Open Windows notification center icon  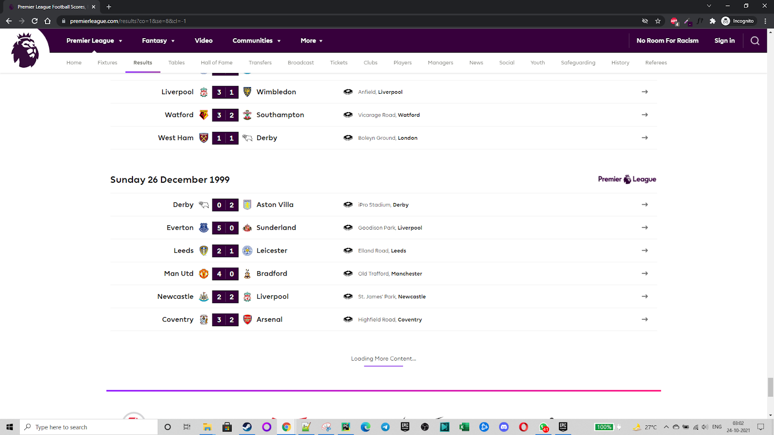point(760,427)
